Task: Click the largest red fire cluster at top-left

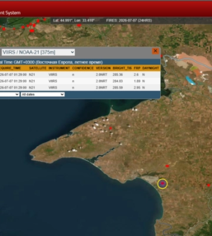Action: (x=32, y=31)
